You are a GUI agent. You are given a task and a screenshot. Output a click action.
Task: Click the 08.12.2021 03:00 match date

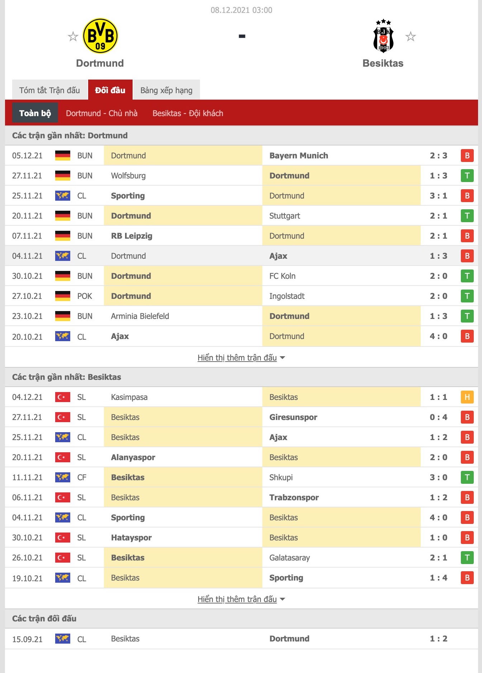[242, 10]
